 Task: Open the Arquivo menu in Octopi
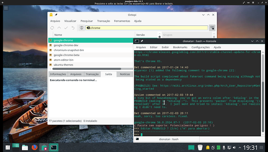(55, 21)
